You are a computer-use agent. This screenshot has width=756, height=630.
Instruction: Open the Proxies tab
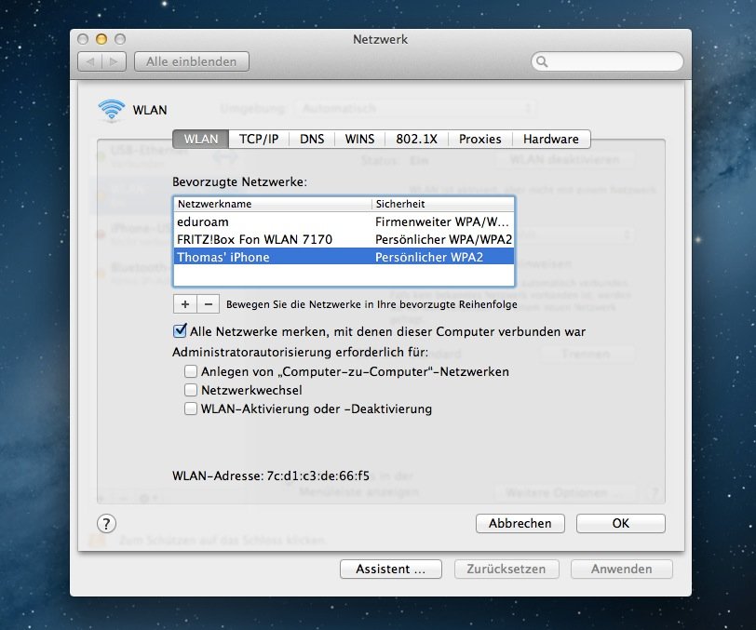click(480, 139)
